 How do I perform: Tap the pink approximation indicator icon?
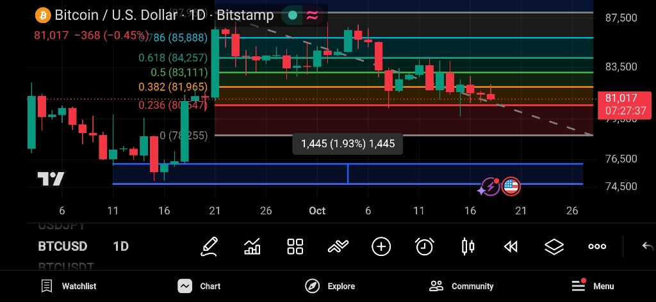click(x=312, y=15)
